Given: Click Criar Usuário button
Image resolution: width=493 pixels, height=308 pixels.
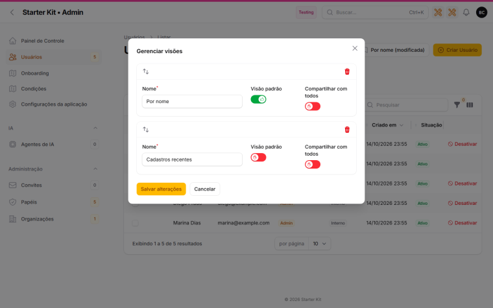Looking at the screenshot, I should tap(457, 50).
